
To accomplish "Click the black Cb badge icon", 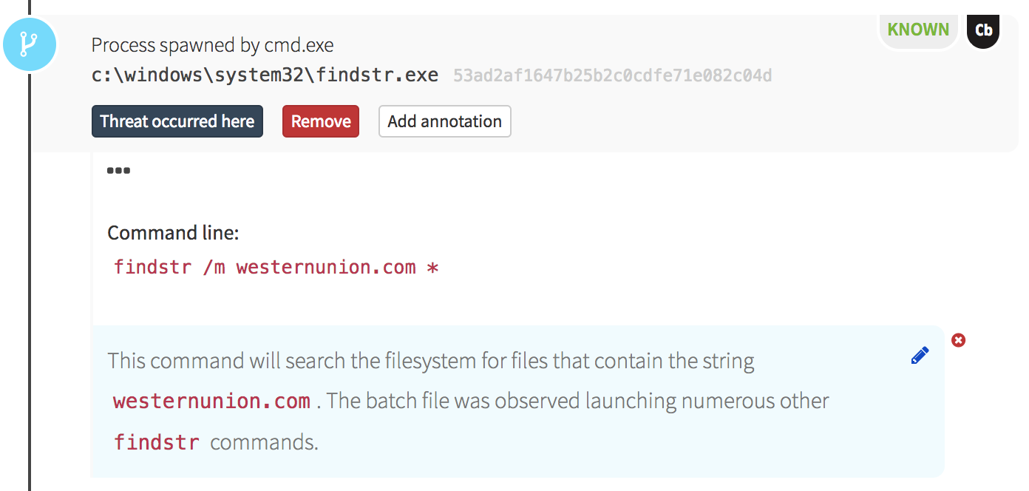I will 983,30.
